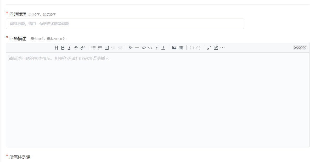This screenshot has width=310, height=162.
Task: Insert an ordered numbered list
Action: 100,48
